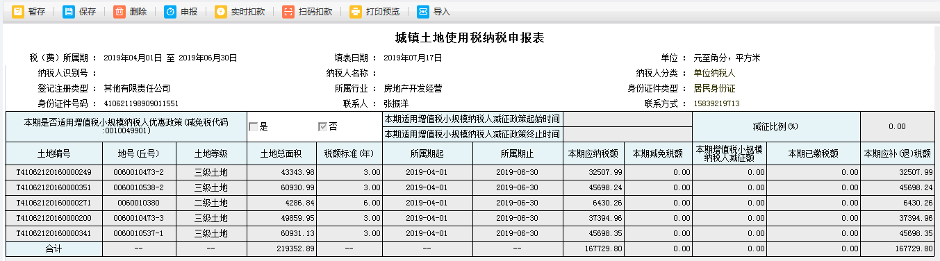Click the policy start time field
Screen dimensions: 940x261
point(627,119)
